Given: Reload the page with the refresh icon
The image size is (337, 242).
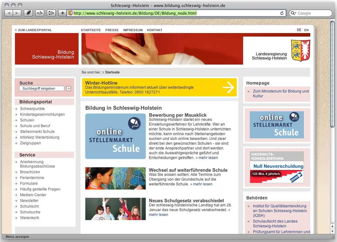Looking at the screenshot, I should [x=282, y=13].
